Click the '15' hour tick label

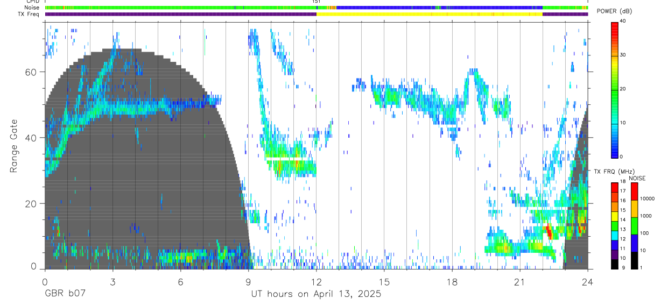coord(384,282)
